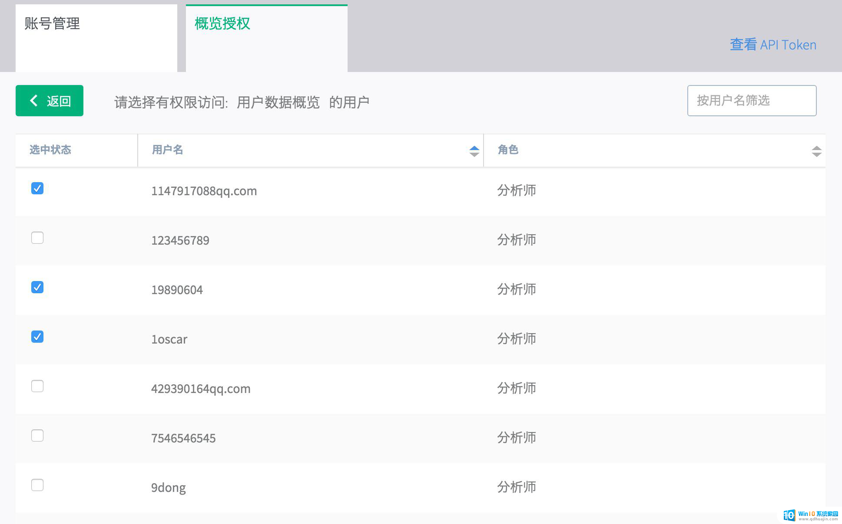This screenshot has height=524, width=842.
Task: Focus the 按用户名筛选 filter field
Action: [752, 101]
